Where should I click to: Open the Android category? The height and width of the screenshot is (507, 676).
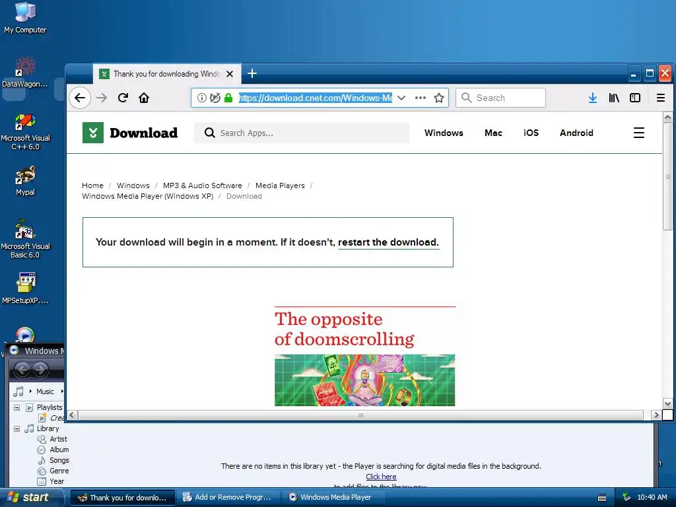click(576, 133)
